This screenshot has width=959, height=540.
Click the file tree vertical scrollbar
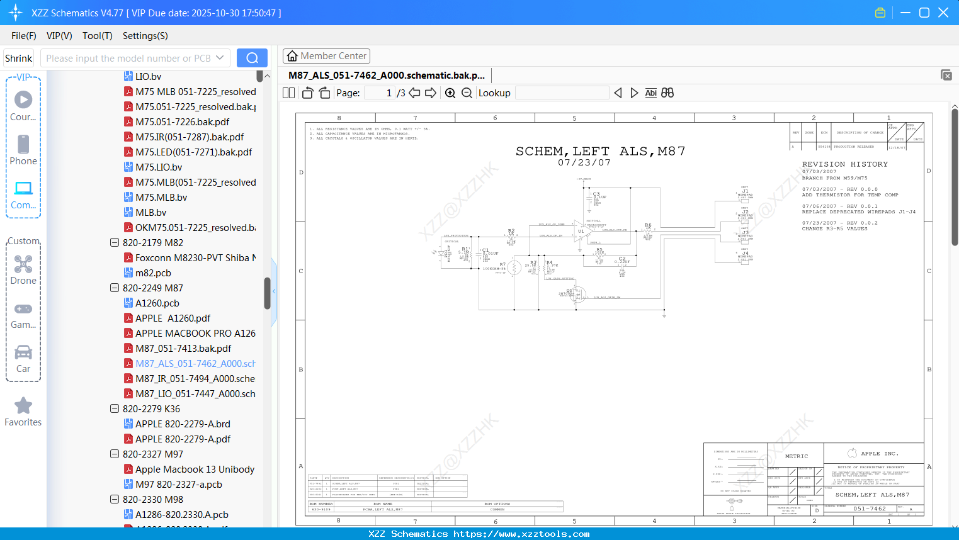(x=267, y=293)
